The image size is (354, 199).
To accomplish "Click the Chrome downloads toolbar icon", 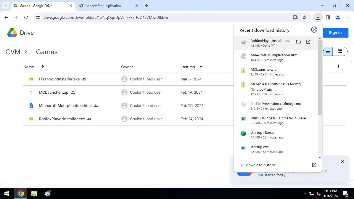I will click(318, 17).
